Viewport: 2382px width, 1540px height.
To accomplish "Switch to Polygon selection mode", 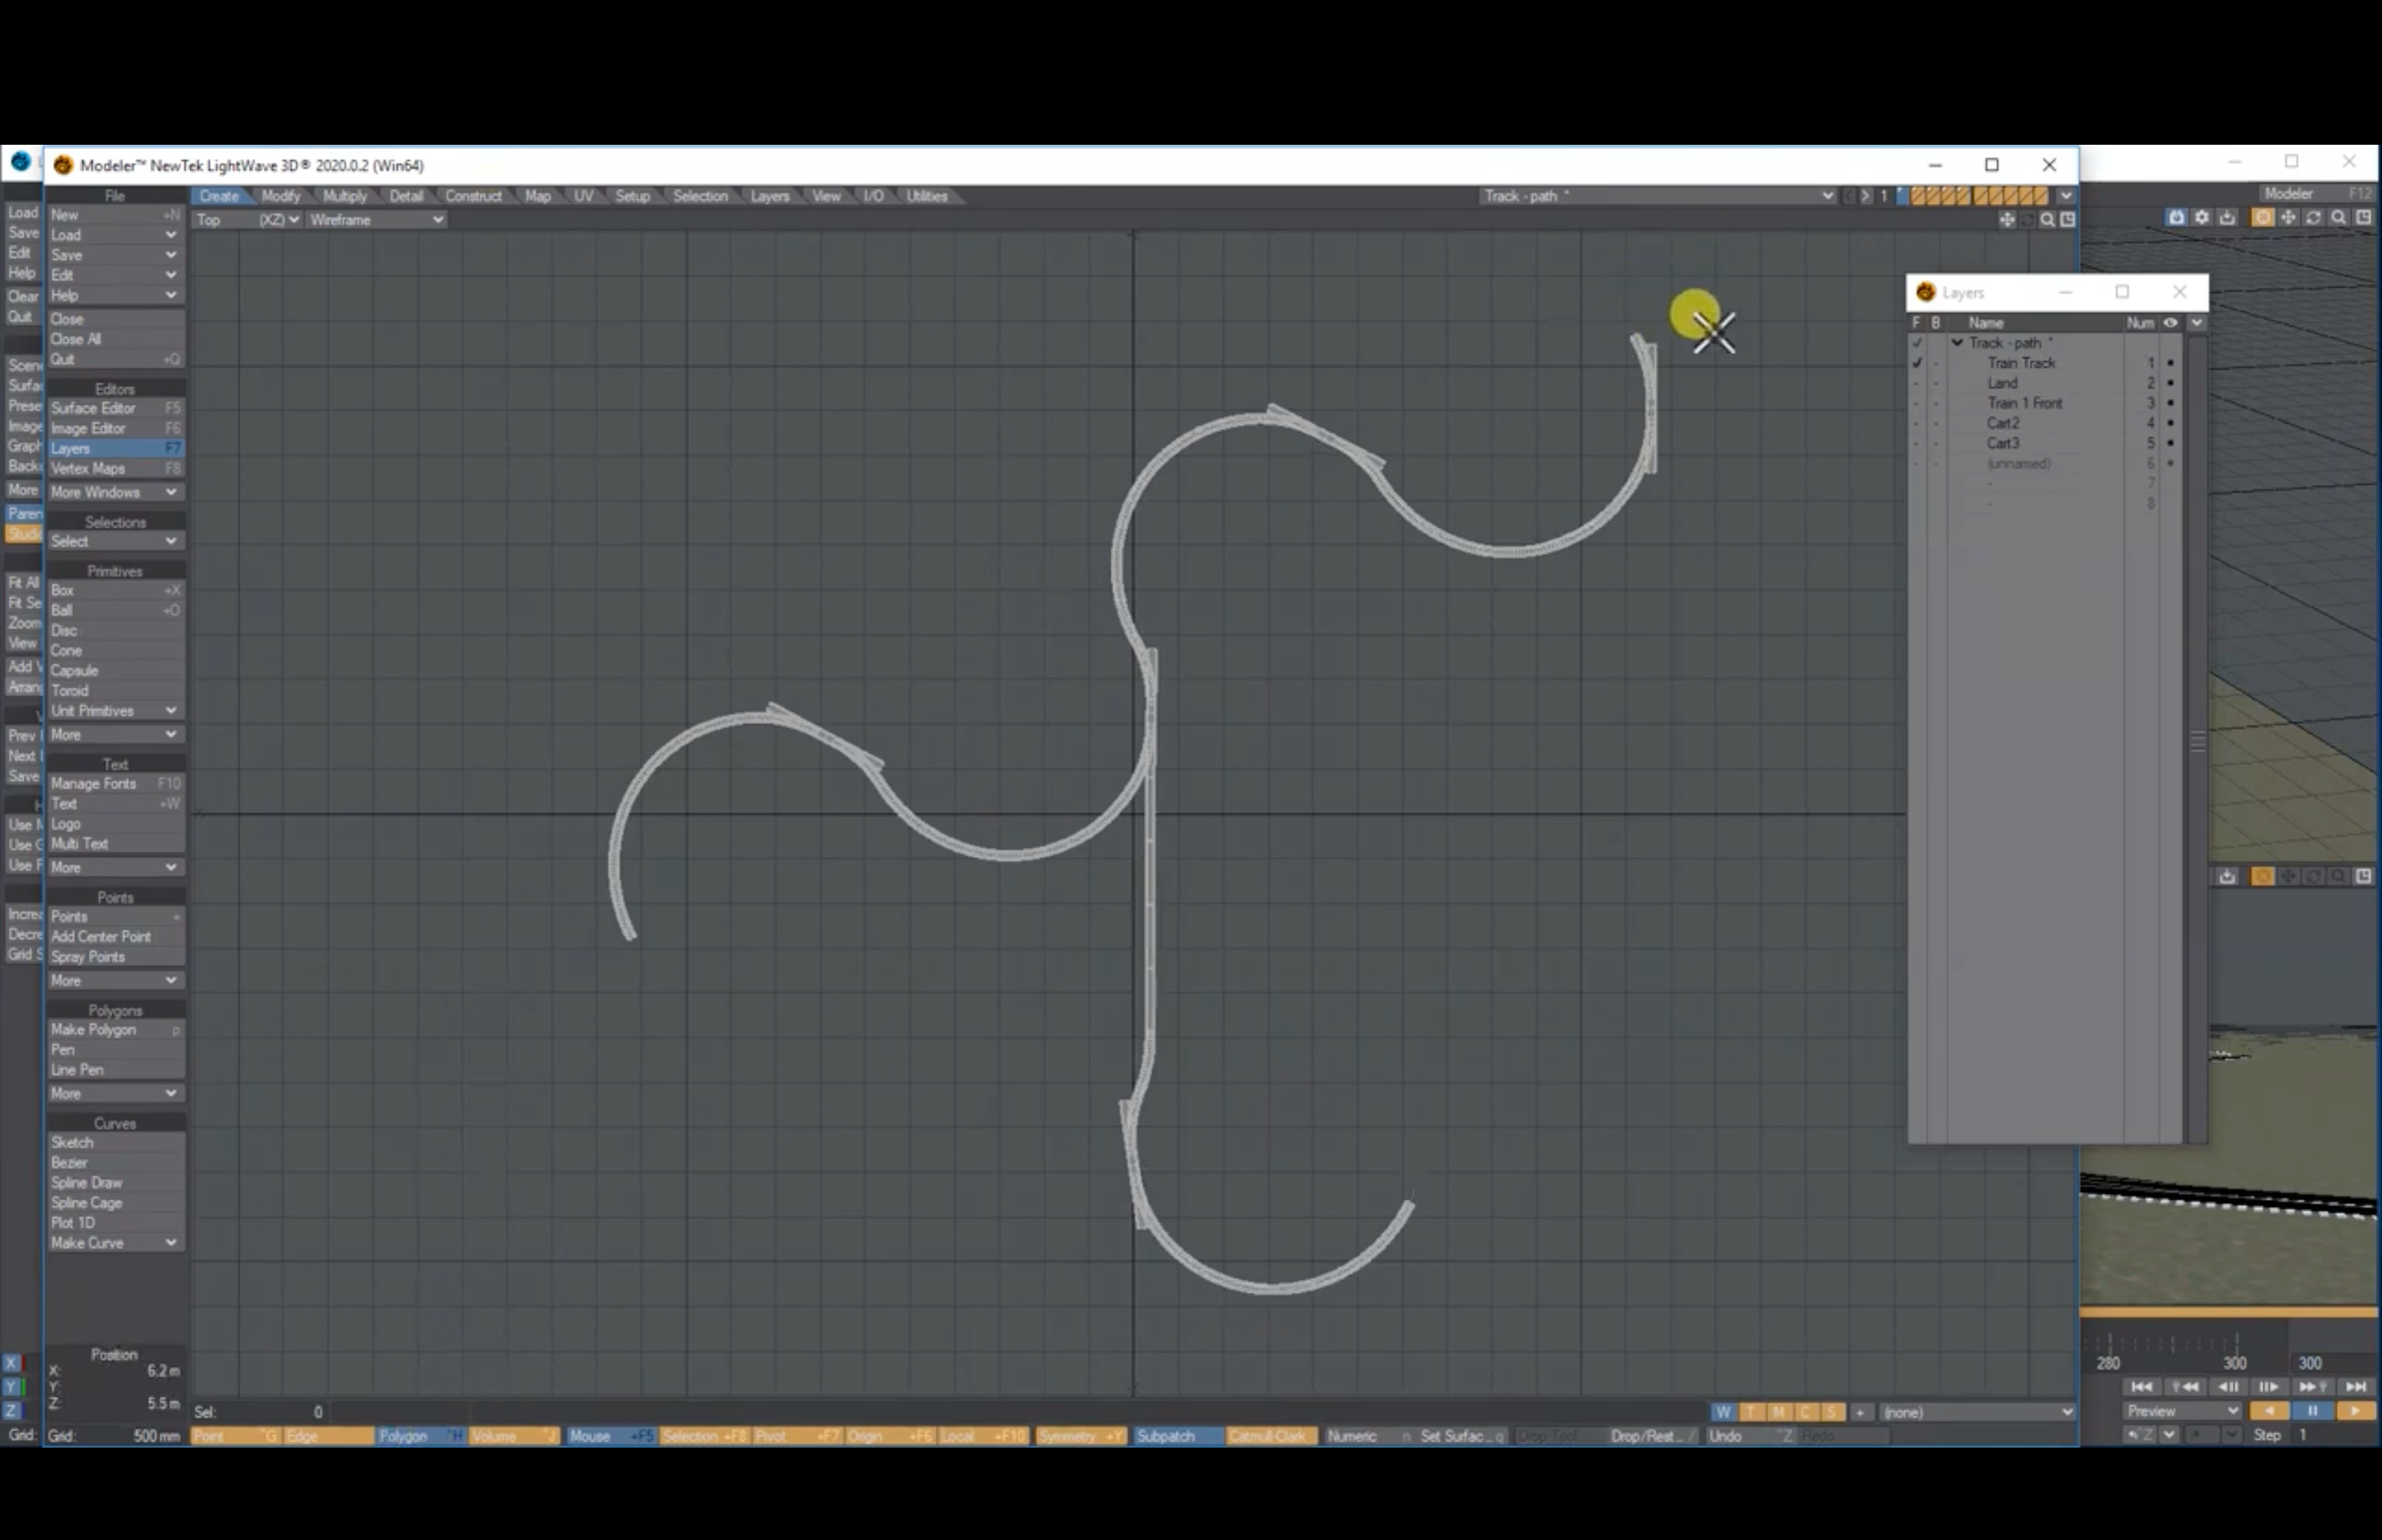I will pos(420,1436).
